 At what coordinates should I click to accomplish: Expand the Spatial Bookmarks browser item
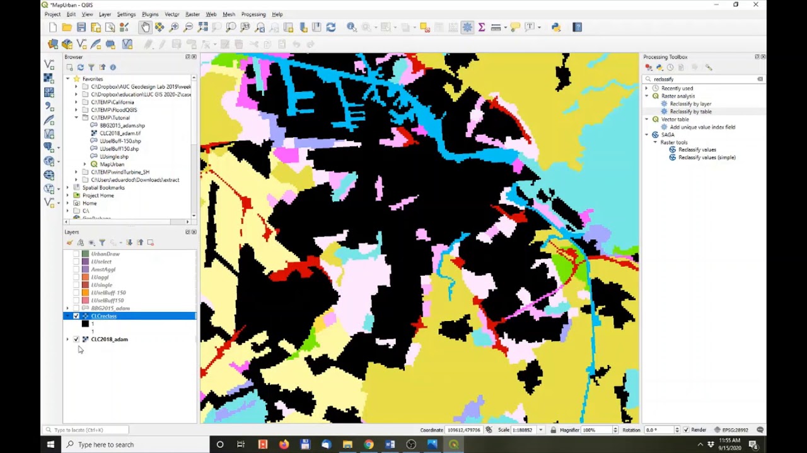(x=67, y=187)
